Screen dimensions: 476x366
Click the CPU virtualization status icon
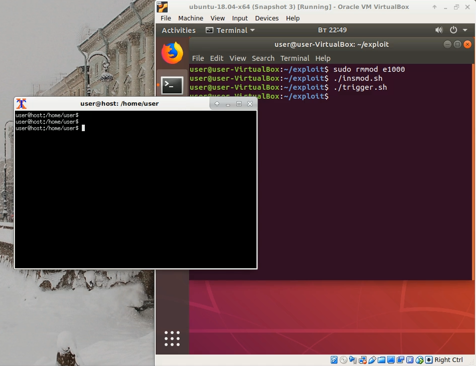(x=410, y=360)
